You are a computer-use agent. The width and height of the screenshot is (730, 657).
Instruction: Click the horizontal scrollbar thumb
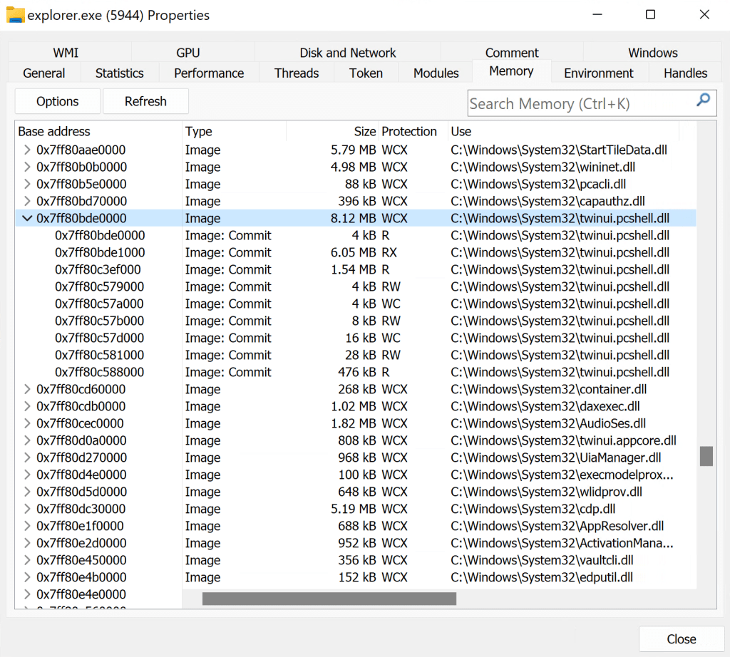tap(329, 599)
